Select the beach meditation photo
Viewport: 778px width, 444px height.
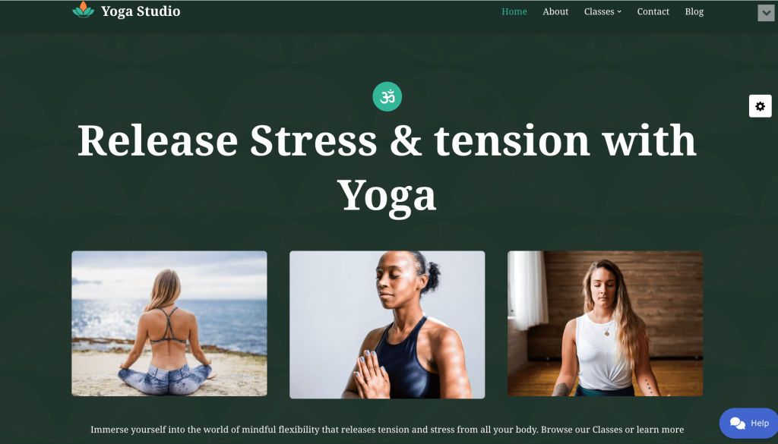pyautogui.click(x=169, y=323)
